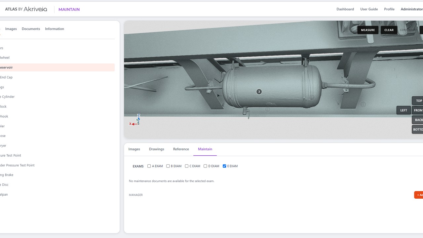Switch to the Drawings tab
This screenshot has height=238, width=423.
click(157, 149)
